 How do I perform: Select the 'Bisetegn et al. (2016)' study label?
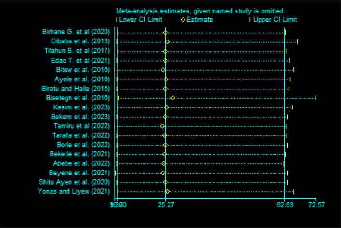point(78,98)
